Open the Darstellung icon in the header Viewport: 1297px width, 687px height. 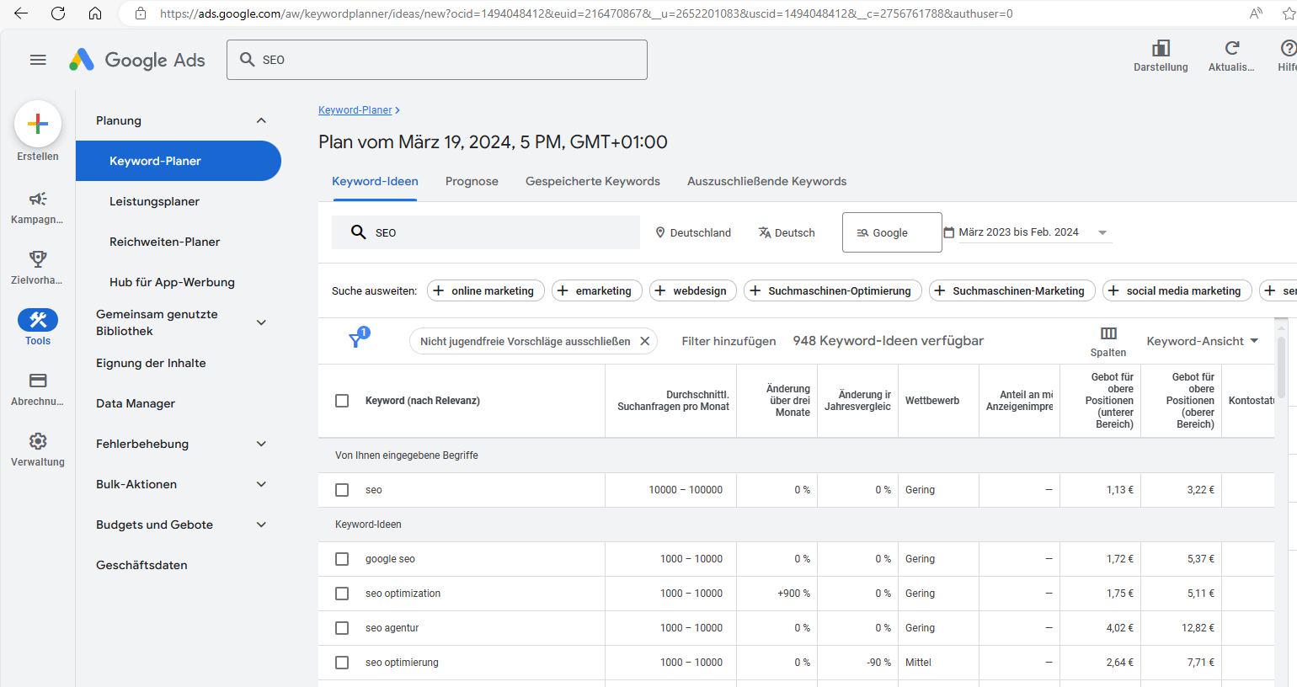tap(1161, 48)
